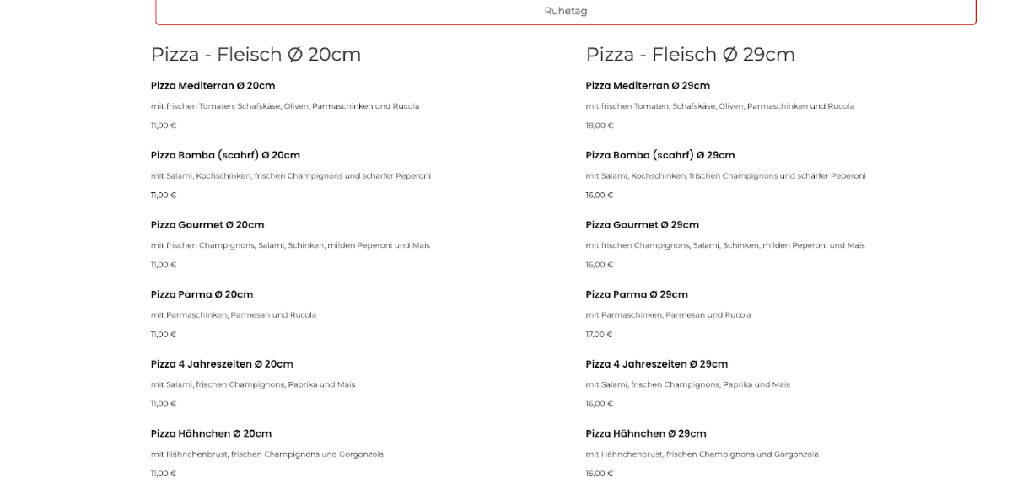Click the 18,00 € price of Mediterran 29cm
The width and height of the screenshot is (1012, 494).
(600, 126)
